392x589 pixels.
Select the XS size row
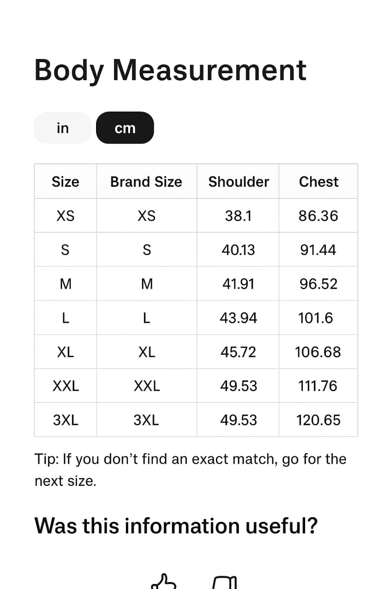tap(65, 215)
